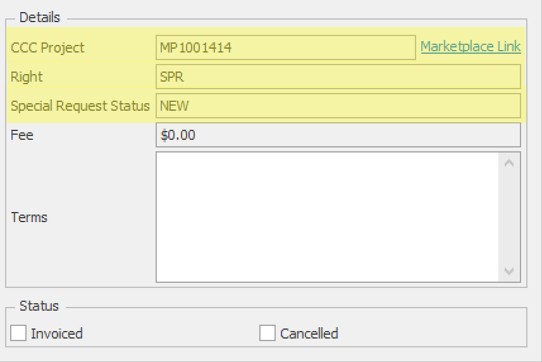Click the Special Request Status field showing NEW
Image resolution: width=542 pixels, height=362 pixels.
tap(338, 106)
